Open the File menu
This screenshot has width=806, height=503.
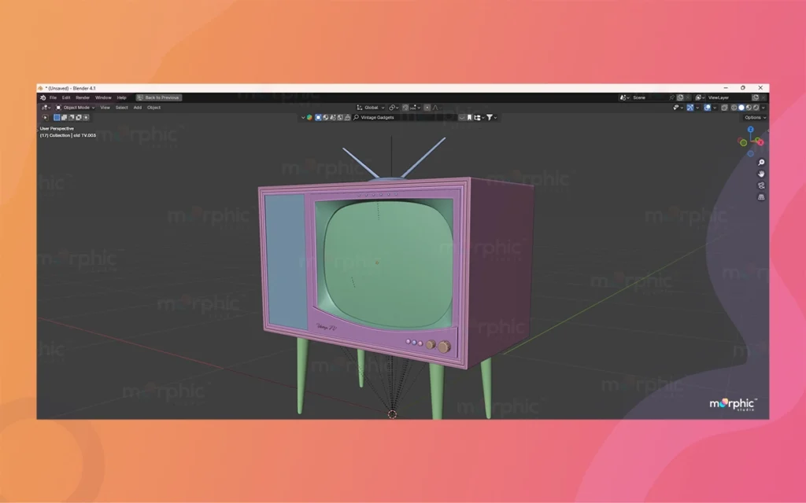coord(53,97)
